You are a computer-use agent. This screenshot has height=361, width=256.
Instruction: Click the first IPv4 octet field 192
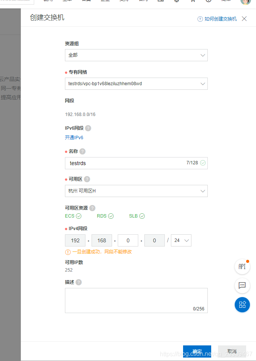75,240
